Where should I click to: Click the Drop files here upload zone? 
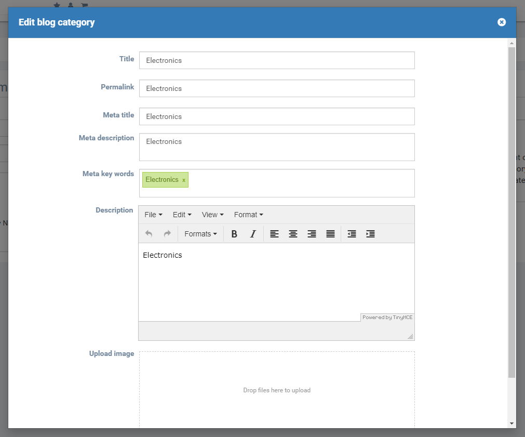pos(277,390)
